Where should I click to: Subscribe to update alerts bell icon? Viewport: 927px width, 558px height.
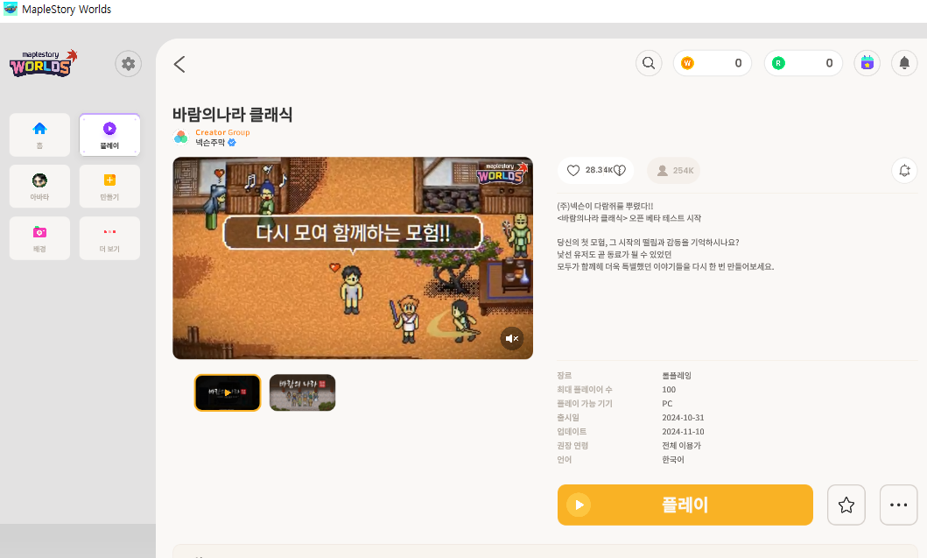click(904, 171)
